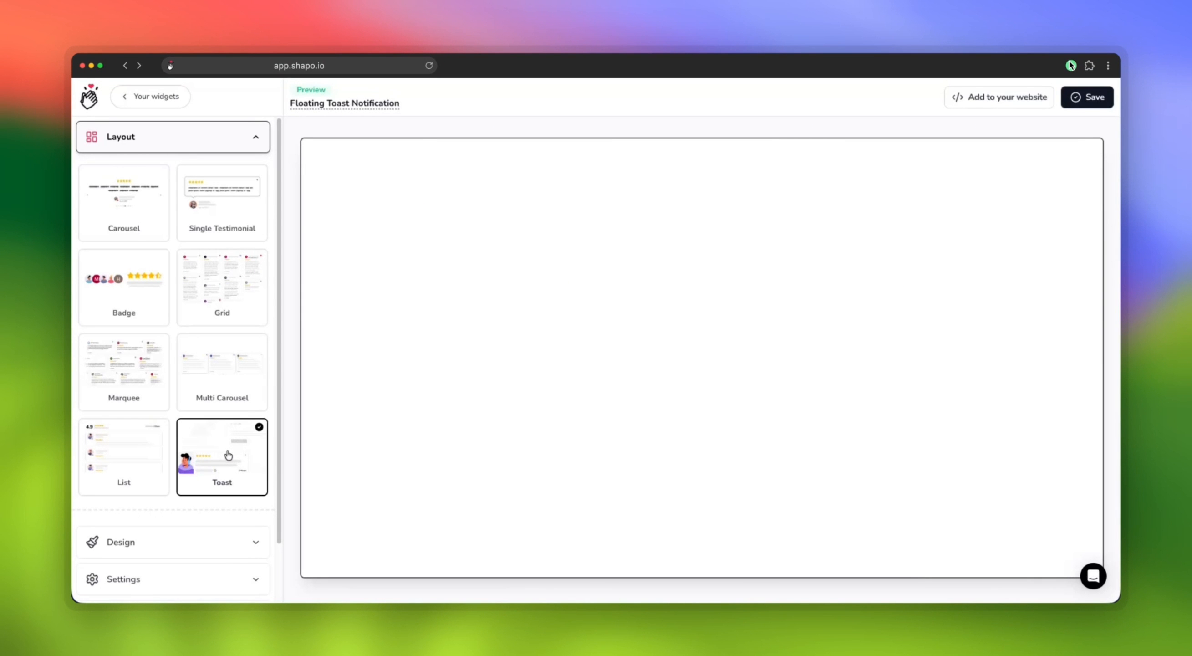1192x656 pixels.
Task: Open the browser extensions puzzle icon
Action: pyautogui.click(x=1089, y=65)
